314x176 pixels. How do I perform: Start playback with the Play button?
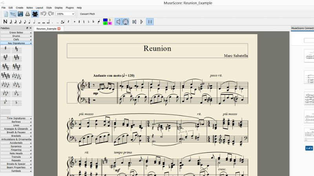click(142, 22)
